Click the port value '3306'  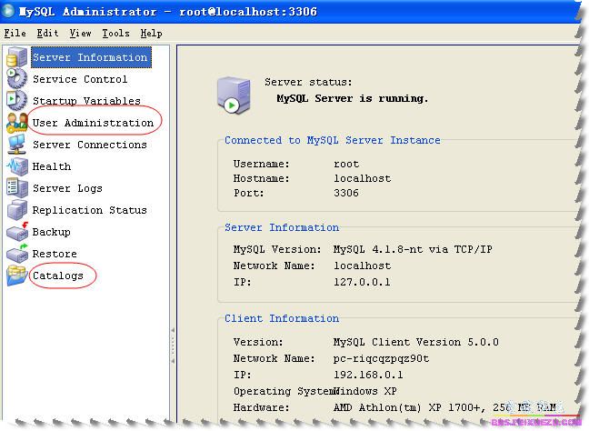346,193
